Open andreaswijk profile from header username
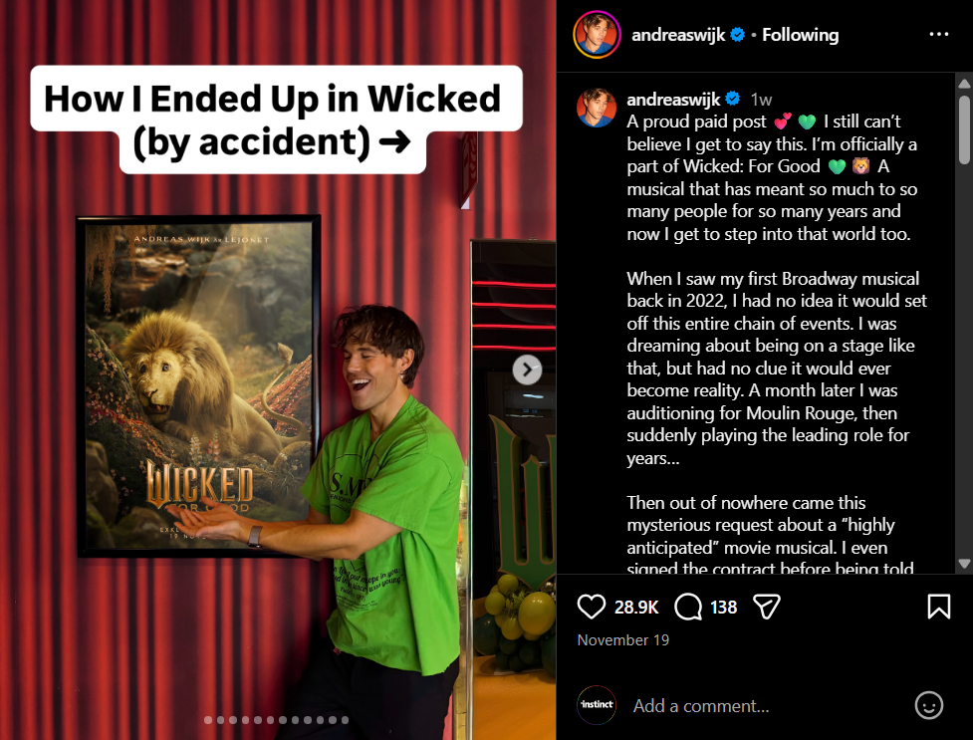 [x=678, y=35]
